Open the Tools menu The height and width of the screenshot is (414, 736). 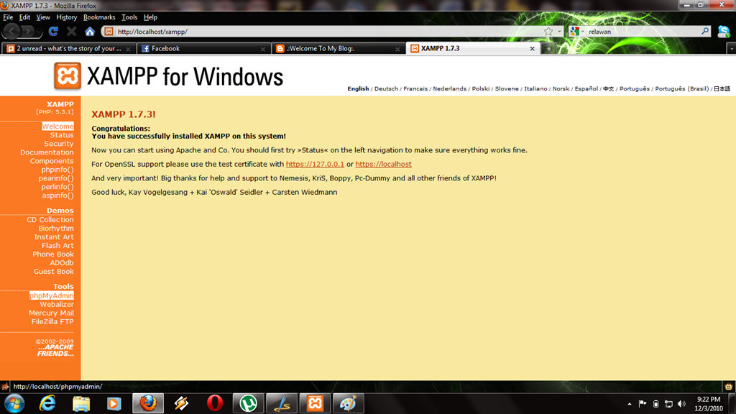click(x=129, y=17)
